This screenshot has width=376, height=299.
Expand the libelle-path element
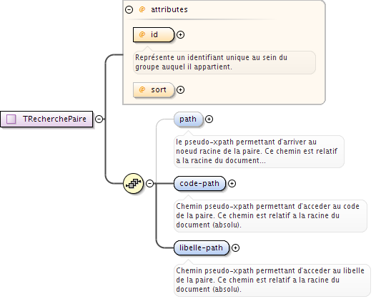pos(235,248)
